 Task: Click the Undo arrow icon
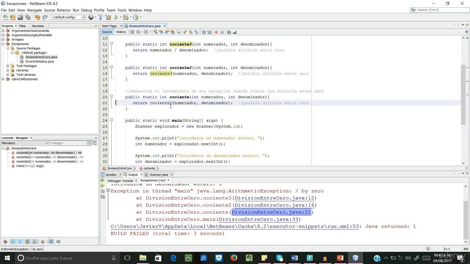pos(37,17)
